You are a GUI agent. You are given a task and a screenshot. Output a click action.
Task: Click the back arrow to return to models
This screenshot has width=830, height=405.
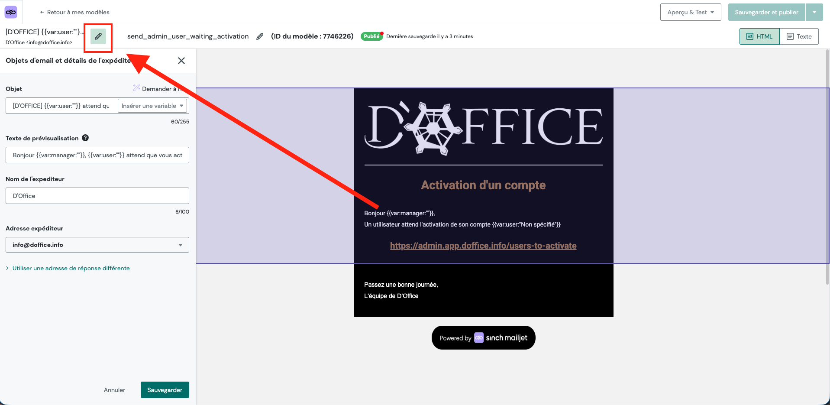click(x=41, y=12)
